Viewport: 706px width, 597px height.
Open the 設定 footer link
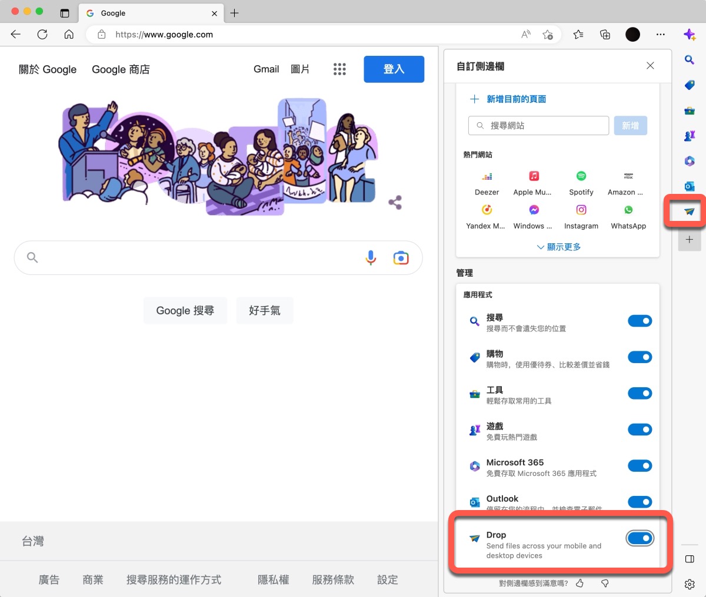(387, 580)
